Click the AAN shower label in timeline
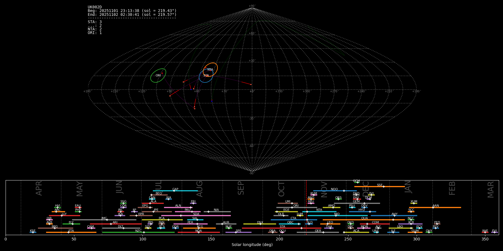503x251 pixels. pyautogui.click(x=436, y=206)
